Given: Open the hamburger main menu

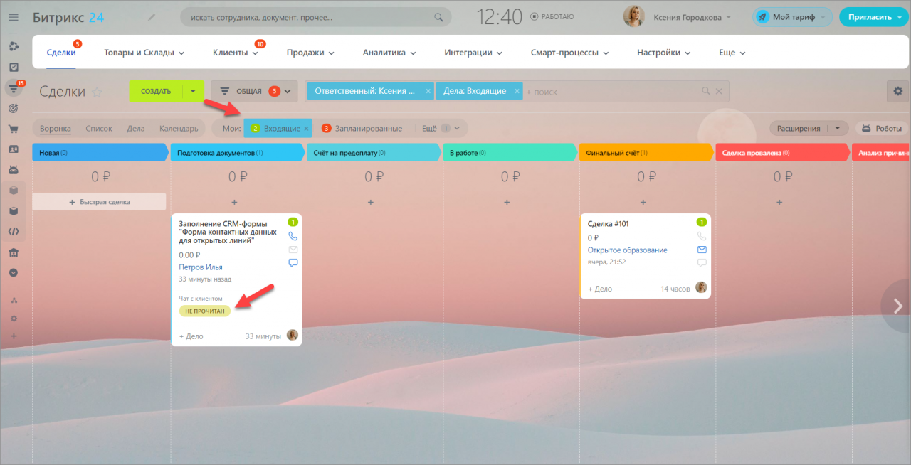Looking at the screenshot, I should [14, 18].
